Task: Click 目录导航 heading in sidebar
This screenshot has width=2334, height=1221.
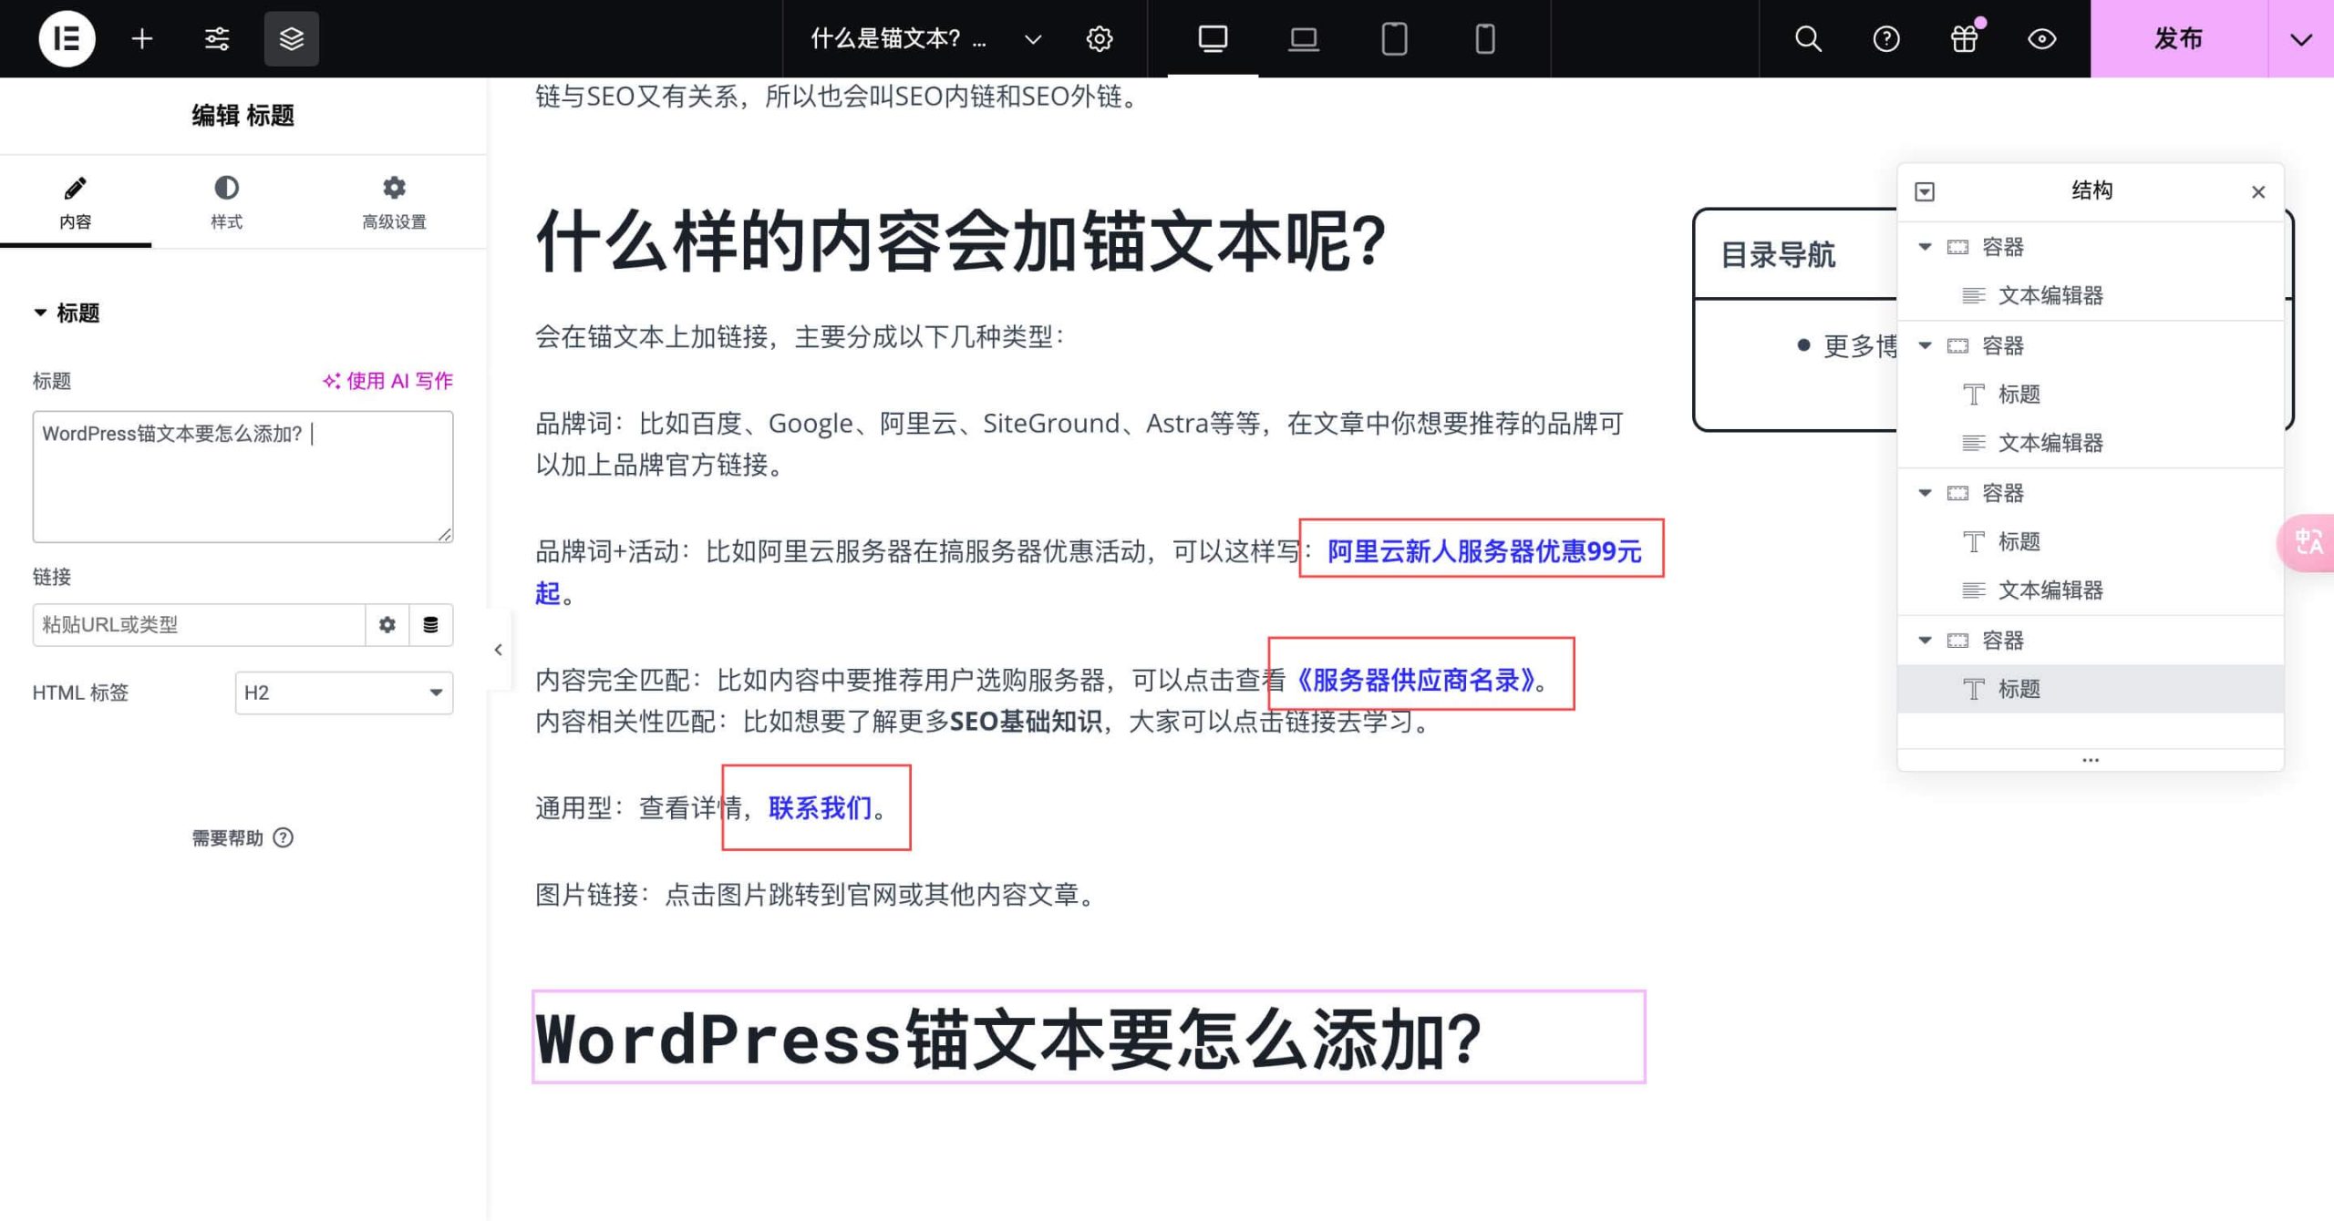Action: [x=1778, y=255]
